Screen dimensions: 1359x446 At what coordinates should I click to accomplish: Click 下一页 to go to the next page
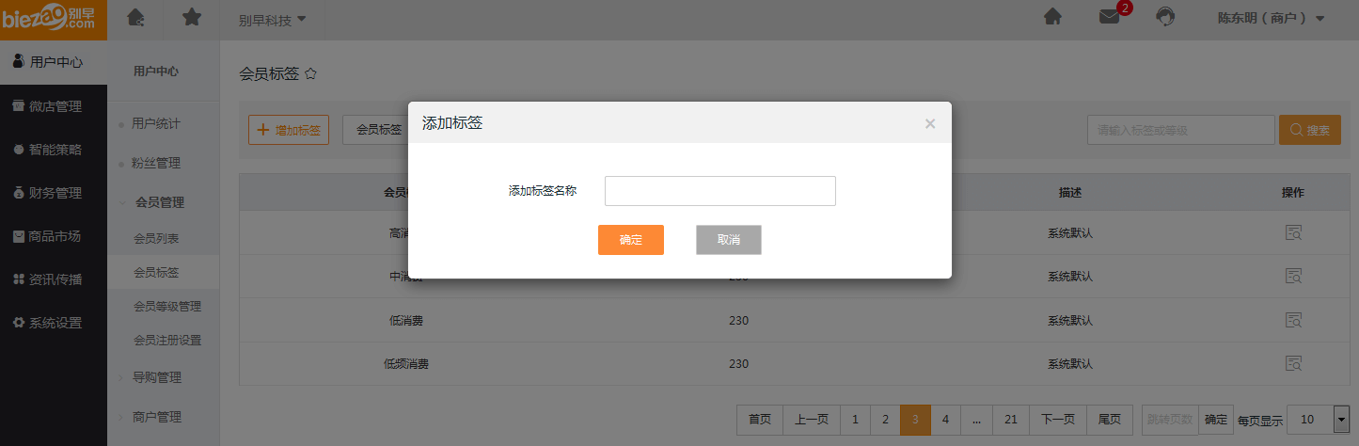tap(1058, 420)
